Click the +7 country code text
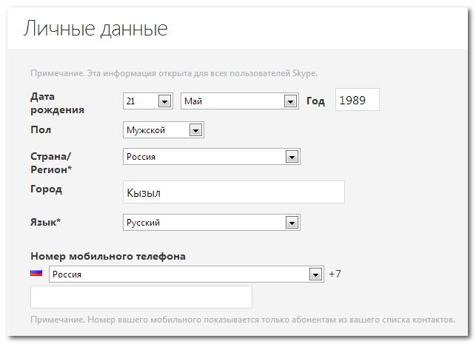Image resolution: width=476 pixels, height=344 pixels. coord(335,274)
